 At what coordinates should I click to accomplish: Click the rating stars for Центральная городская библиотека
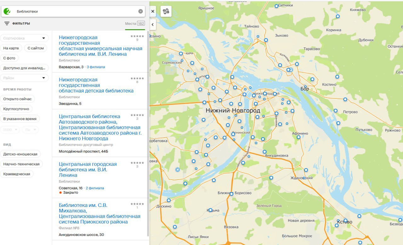137,163
